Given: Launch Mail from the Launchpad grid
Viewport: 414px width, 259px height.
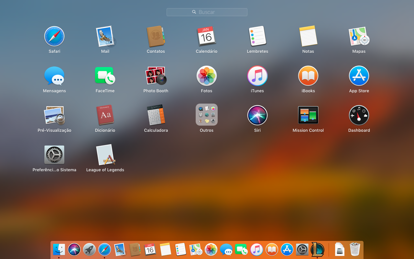Looking at the screenshot, I should coord(105,36).
